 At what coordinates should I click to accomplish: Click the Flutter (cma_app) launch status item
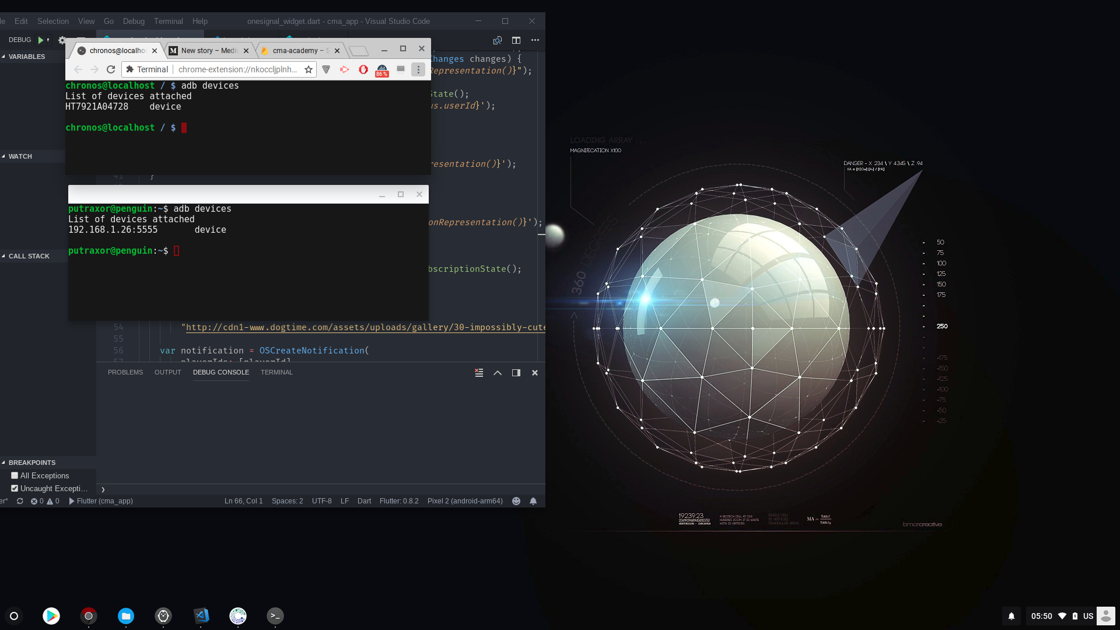(101, 501)
